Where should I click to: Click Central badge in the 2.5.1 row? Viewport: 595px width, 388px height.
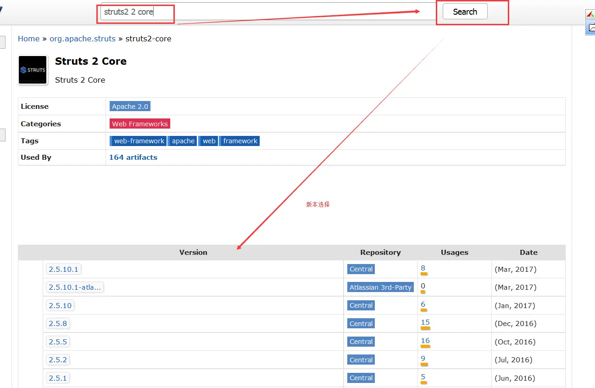(x=361, y=378)
